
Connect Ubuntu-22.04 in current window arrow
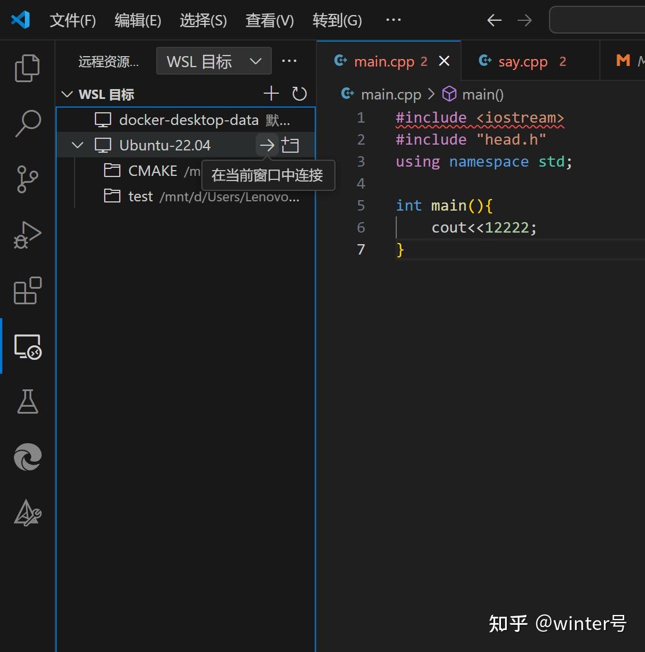267,145
